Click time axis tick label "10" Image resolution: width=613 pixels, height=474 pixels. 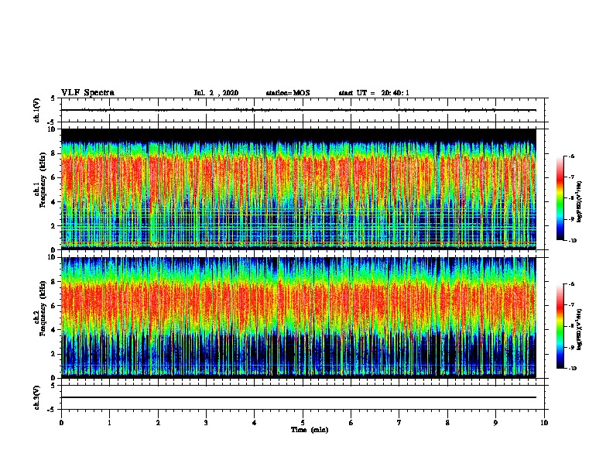pos(544,423)
